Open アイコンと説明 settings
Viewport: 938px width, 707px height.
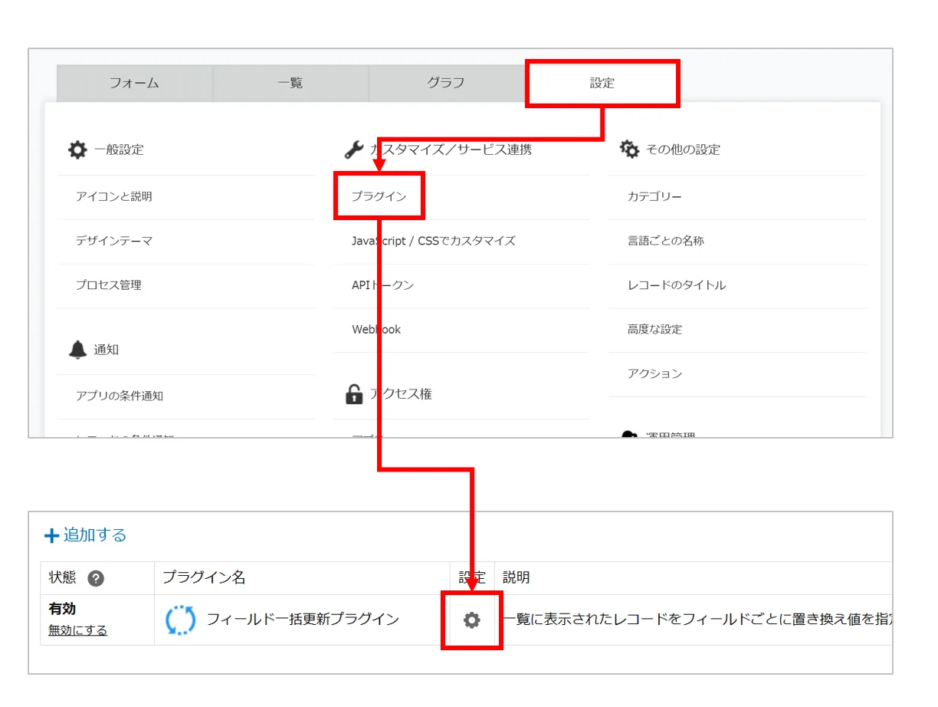pyautogui.click(x=113, y=196)
